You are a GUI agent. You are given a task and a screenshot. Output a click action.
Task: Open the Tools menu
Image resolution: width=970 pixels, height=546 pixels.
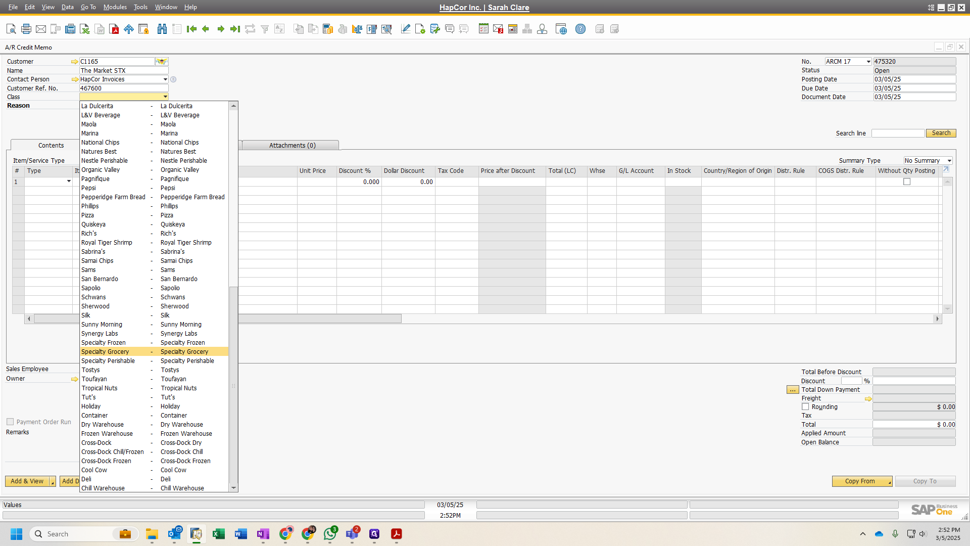(140, 7)
